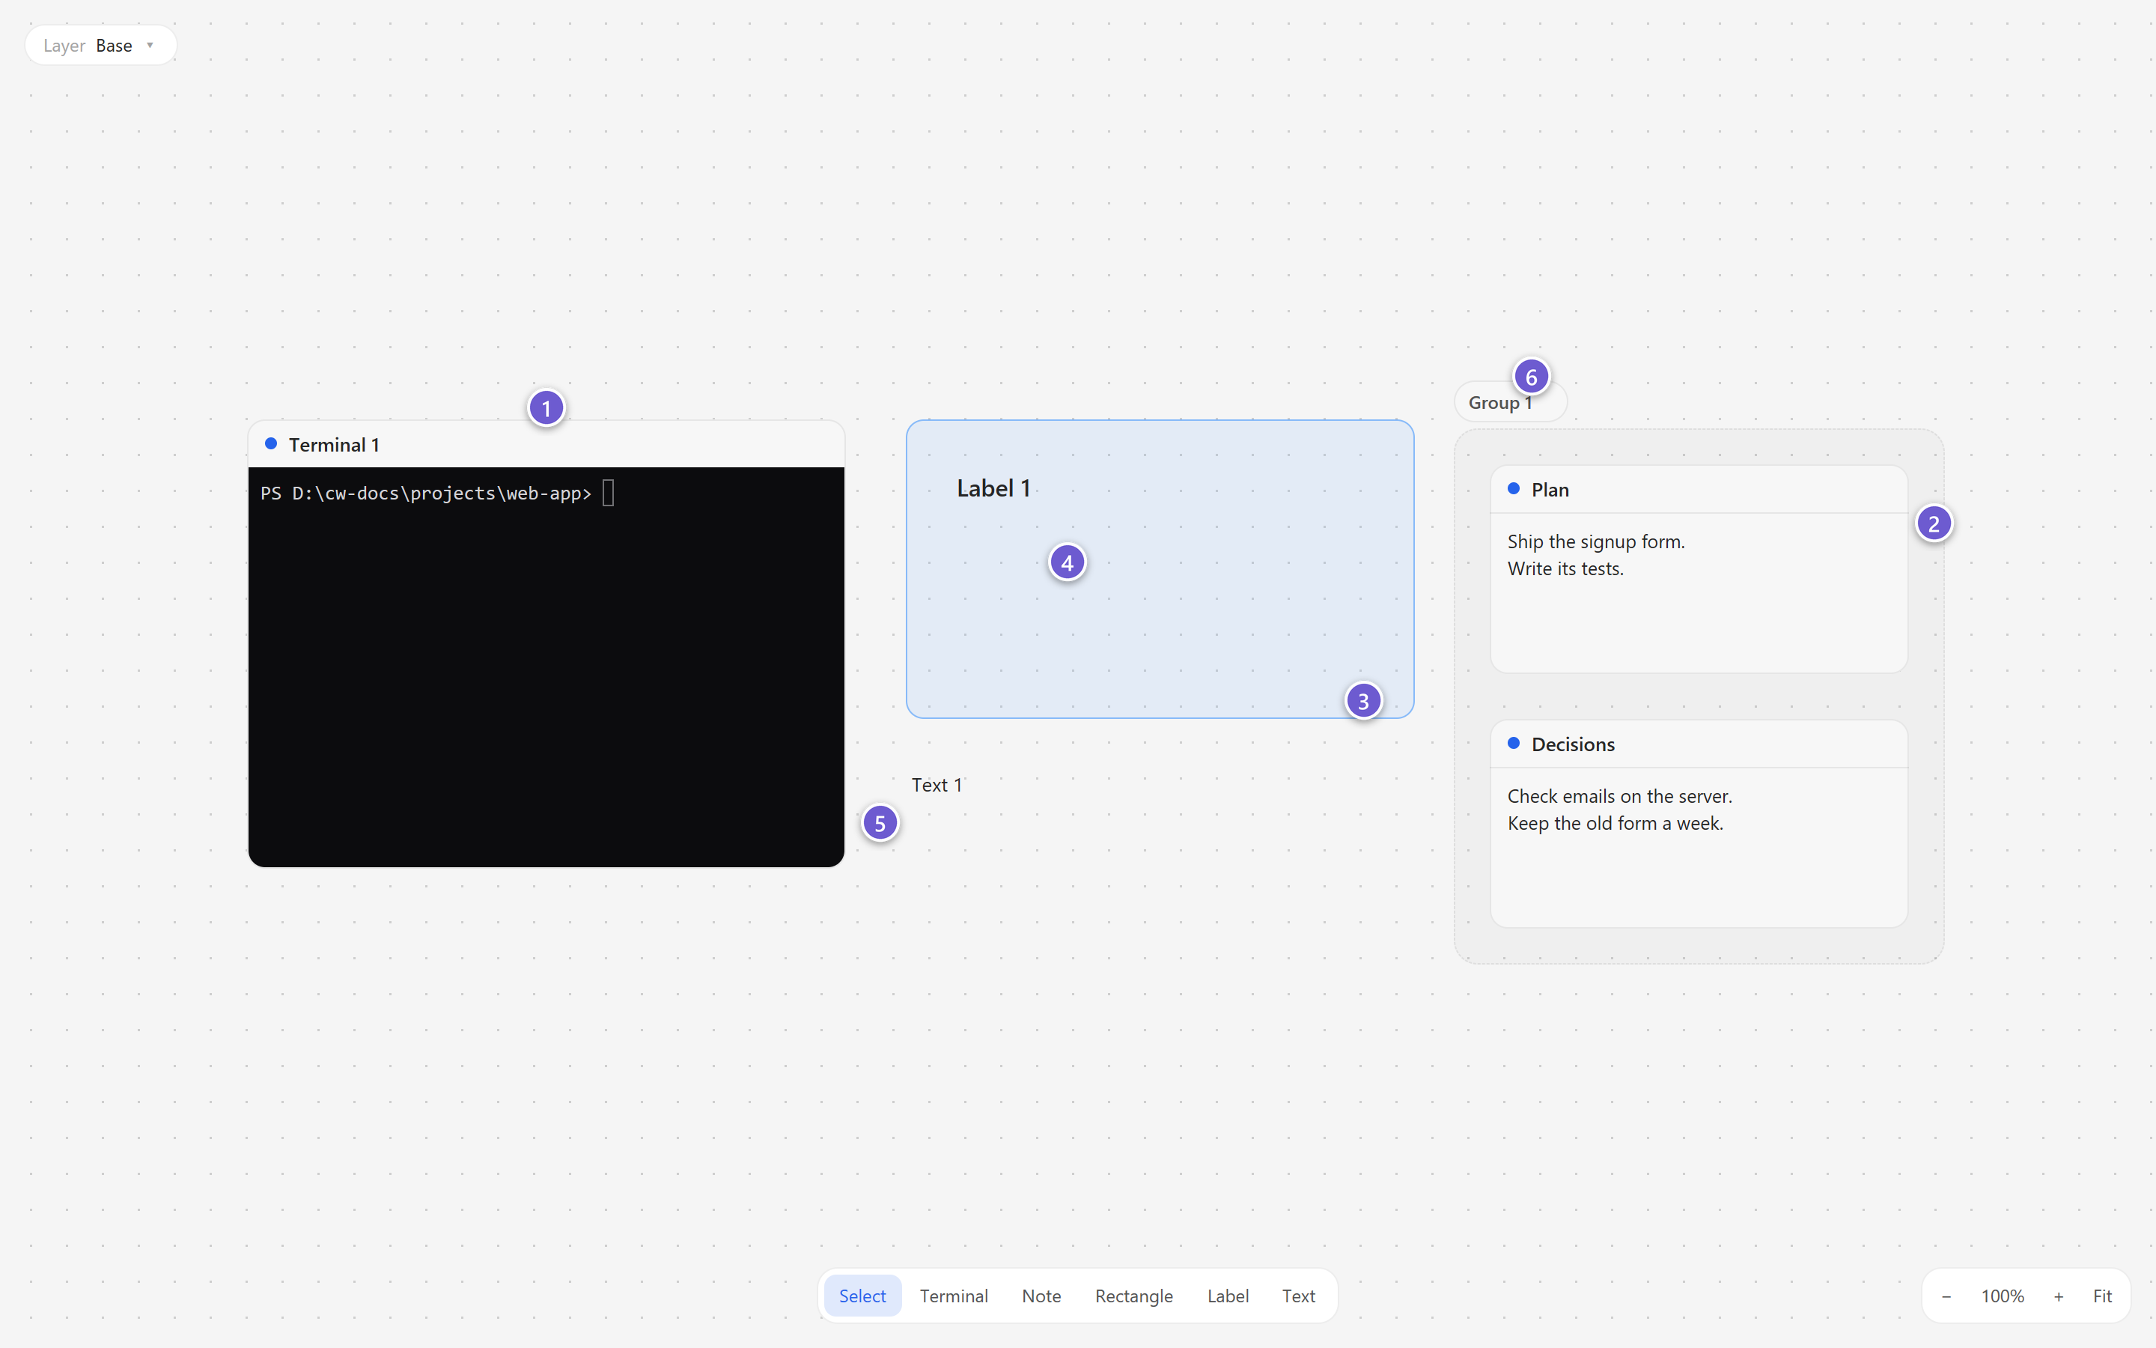2156x1348 pixels.
Task: Click inside the terminal prompt area
Action: click(546, 667)
